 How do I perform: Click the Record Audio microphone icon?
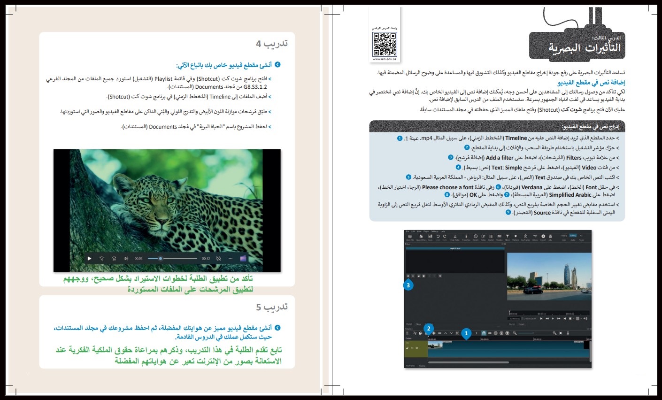[x=568, y=333]
